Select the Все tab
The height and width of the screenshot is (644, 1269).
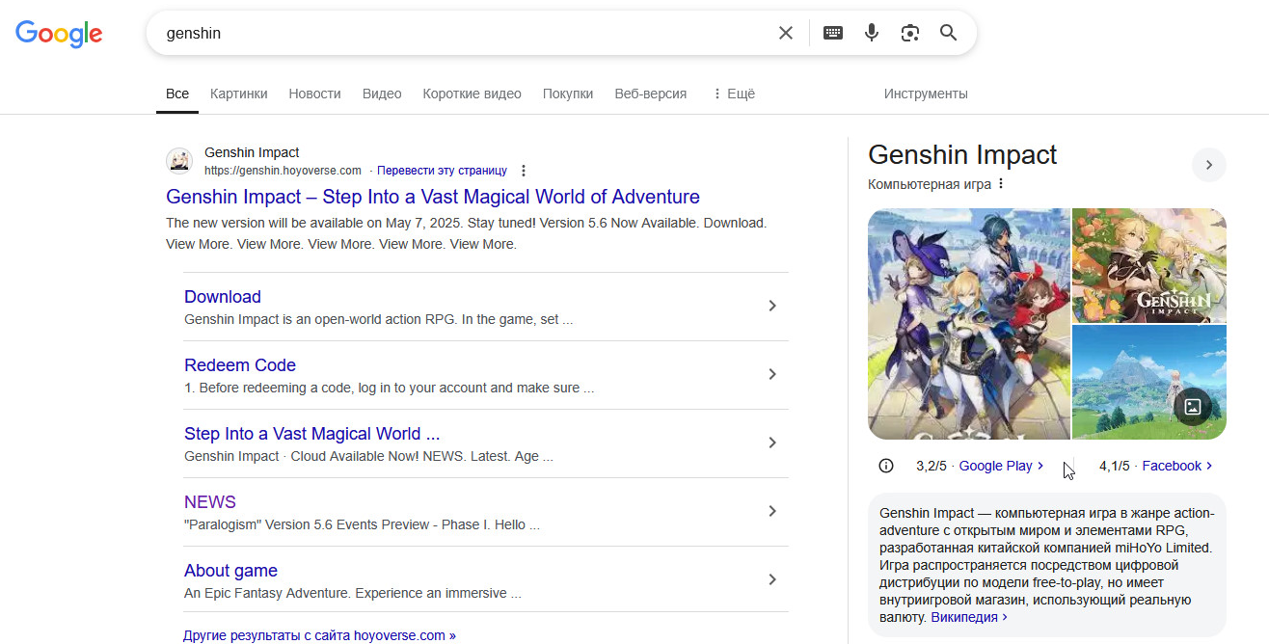[177, 94]
